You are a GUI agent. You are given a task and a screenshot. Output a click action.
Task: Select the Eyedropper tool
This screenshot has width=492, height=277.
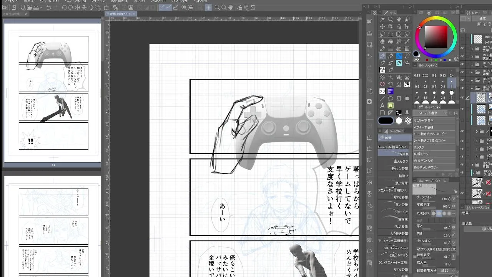tap(407, 41)
